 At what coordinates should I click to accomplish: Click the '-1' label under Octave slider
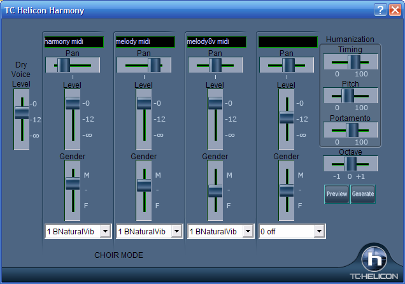(x=337, y=176)
